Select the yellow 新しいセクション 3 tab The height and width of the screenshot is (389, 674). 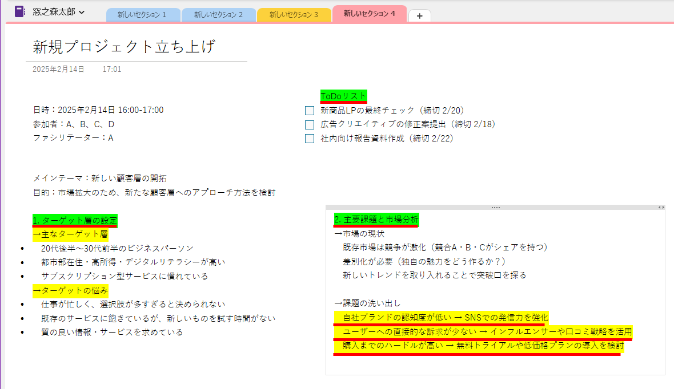[294, 13]
